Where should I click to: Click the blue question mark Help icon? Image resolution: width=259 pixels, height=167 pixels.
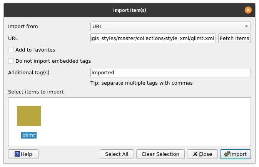coord(17,154)
